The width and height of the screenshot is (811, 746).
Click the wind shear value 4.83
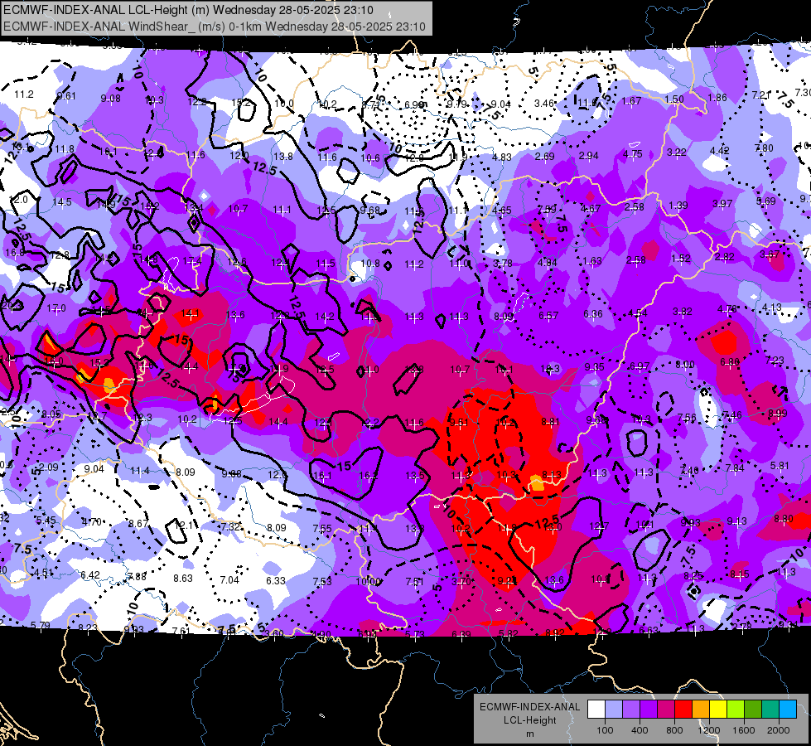[x=502, y=157]
